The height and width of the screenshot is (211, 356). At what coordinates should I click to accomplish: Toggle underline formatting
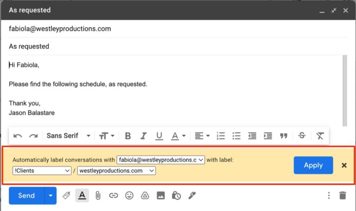click(159, 136)
